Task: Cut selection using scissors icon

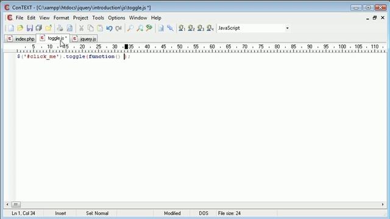Action: [x=81, y=28]
